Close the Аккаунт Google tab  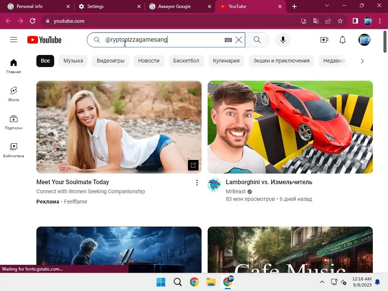[210, 6]
